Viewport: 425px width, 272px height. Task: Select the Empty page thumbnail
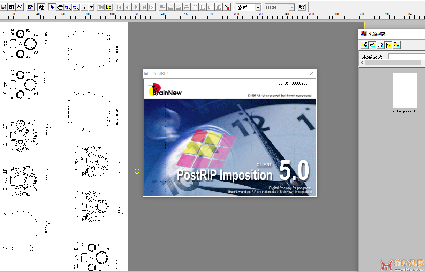click(x=405, y=90)
